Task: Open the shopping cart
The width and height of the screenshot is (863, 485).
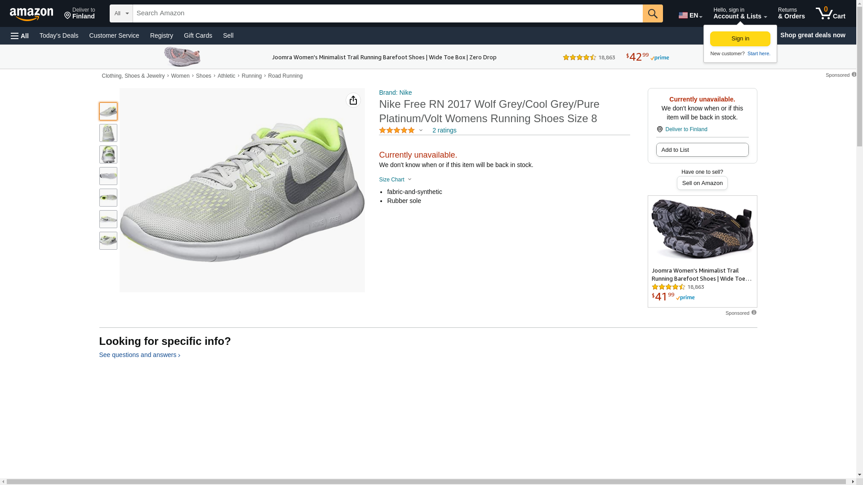Action: click(x=831, y=13)
